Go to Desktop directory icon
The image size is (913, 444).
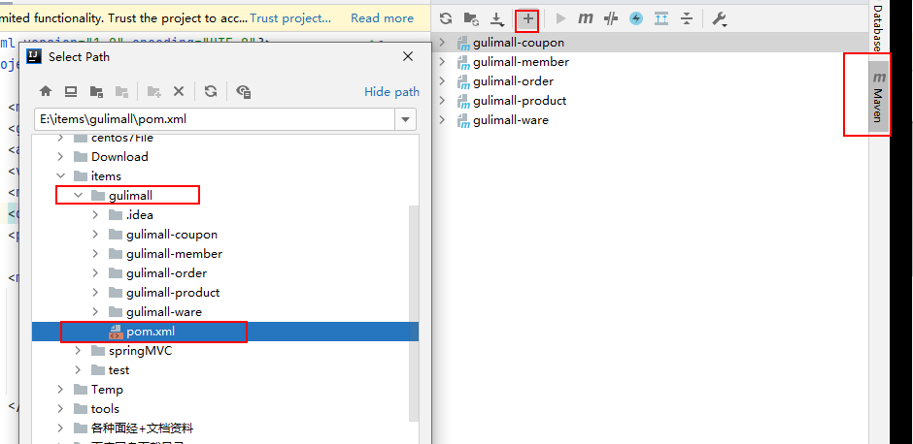(x=71, y=91)
